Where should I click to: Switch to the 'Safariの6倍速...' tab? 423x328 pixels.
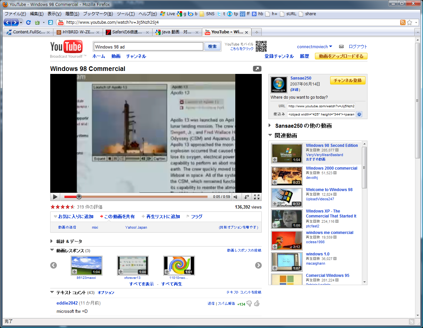[x=127, y=32]
